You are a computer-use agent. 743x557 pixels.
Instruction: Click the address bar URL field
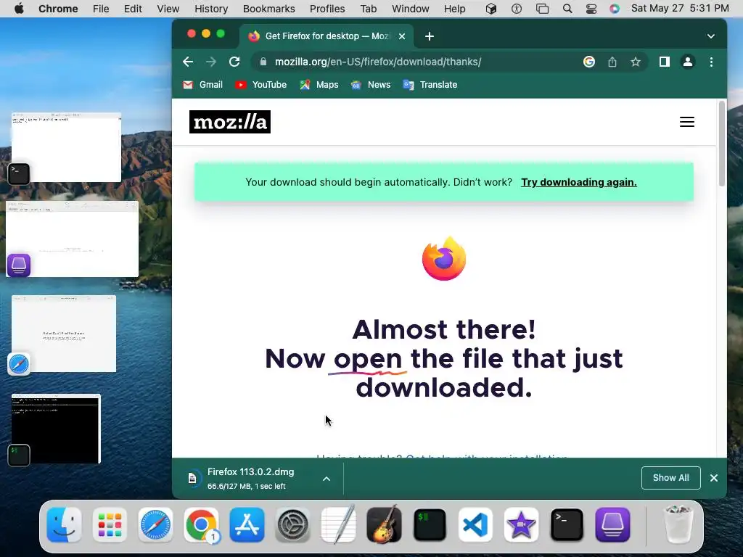point(377,62)
